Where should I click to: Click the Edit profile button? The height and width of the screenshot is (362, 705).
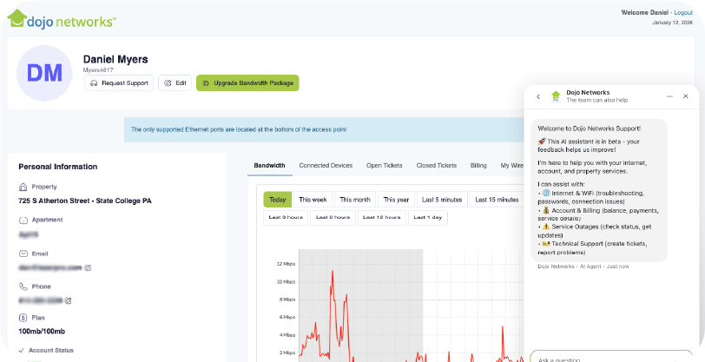coord(175,83)
